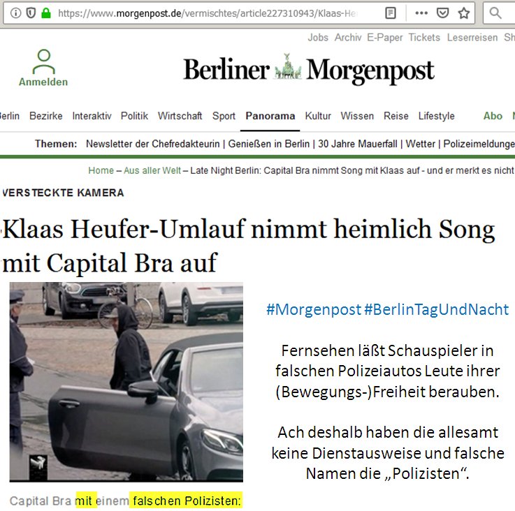Image resolution: width=515 pixels, height=511 pixels.
Task: Click the E-Paper link in top bar
Action: coord(384,38)
